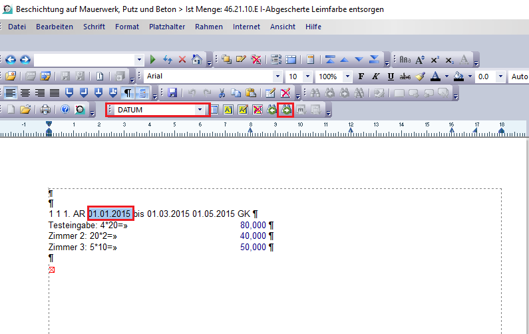Open the Rahmen menu
This screenshot has width=529, height=334.
coord(209,27)
